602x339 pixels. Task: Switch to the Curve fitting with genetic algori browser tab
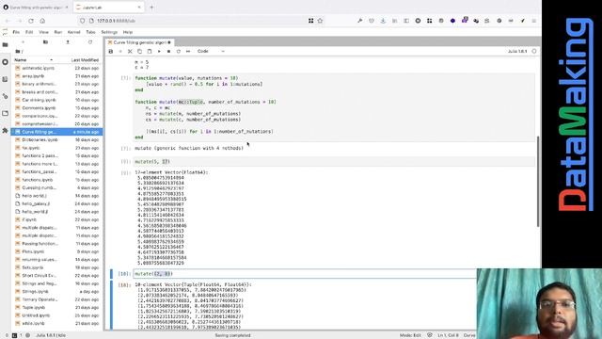(x=36, y=8)
